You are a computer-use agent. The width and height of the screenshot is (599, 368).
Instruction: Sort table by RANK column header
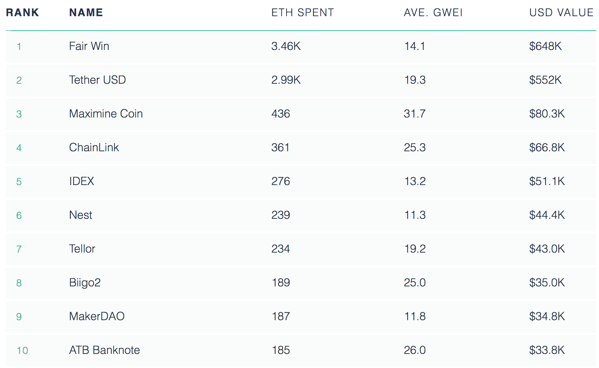tap(22, 13)
